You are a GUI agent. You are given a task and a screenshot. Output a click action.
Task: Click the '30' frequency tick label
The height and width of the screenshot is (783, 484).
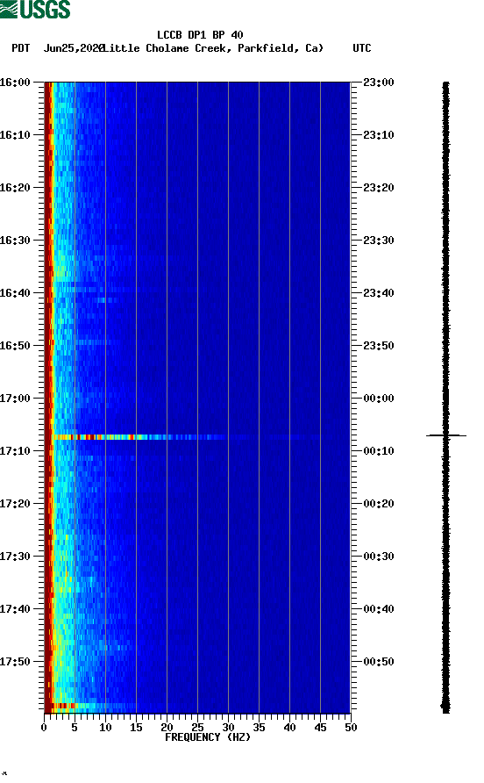point(228,728)
